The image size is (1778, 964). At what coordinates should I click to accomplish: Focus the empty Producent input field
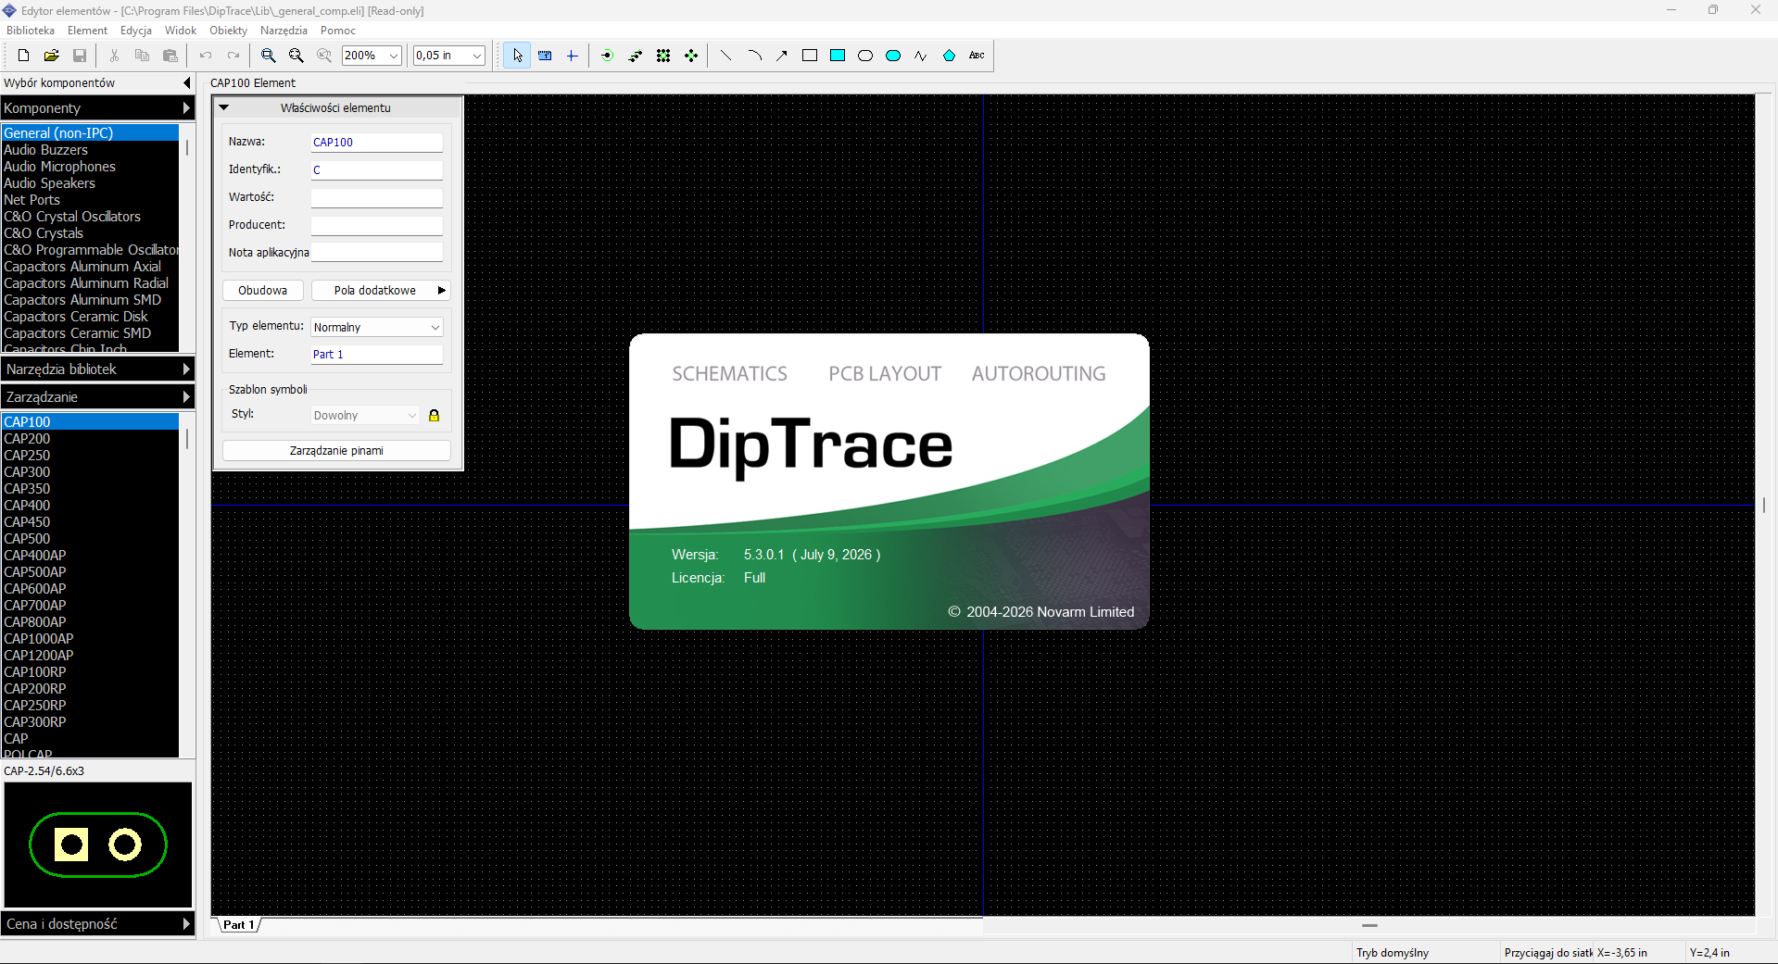pyautogui.click(x=377, y=226)
